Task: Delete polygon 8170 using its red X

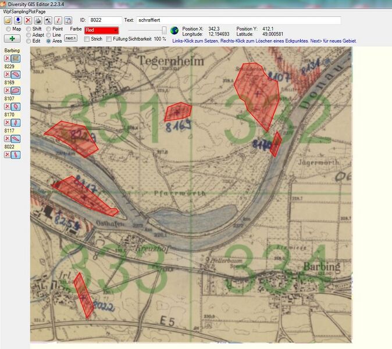Action: coord(7,123)
